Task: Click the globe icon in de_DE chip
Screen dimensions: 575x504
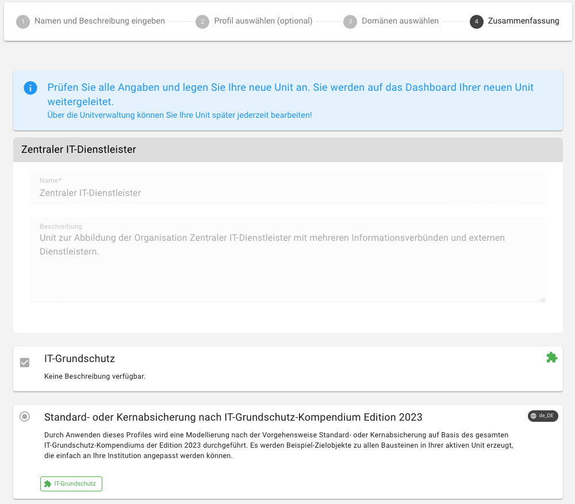Action: 534,416
